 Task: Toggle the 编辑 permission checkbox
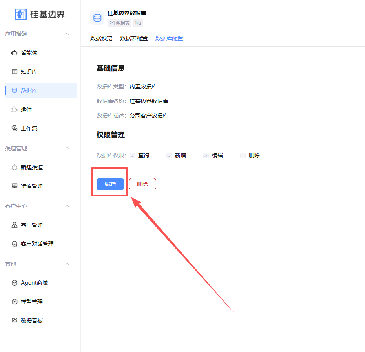point(206,156)
